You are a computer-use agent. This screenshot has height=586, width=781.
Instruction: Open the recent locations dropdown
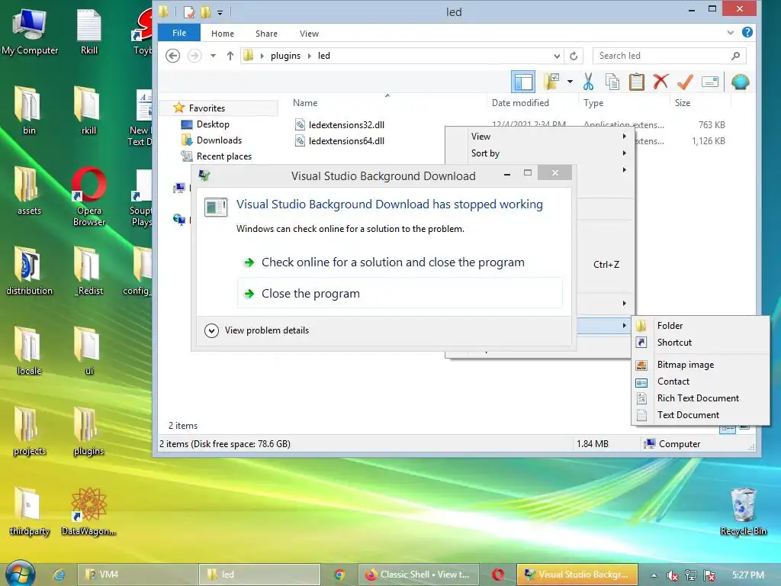point(214,55)
